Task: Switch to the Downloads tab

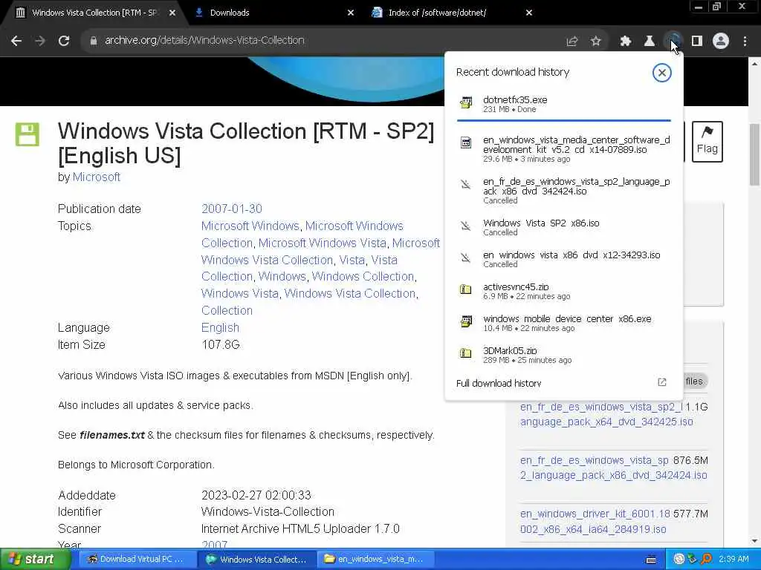Action: pos(273,13)
